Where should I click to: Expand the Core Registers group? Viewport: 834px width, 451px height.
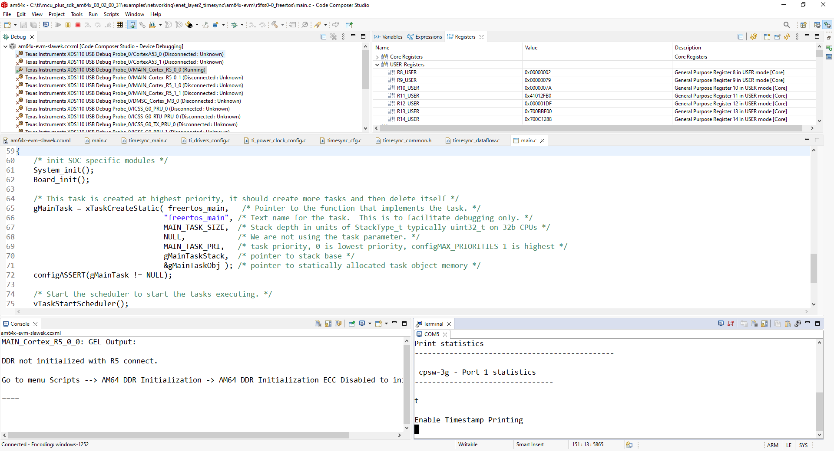377,57
